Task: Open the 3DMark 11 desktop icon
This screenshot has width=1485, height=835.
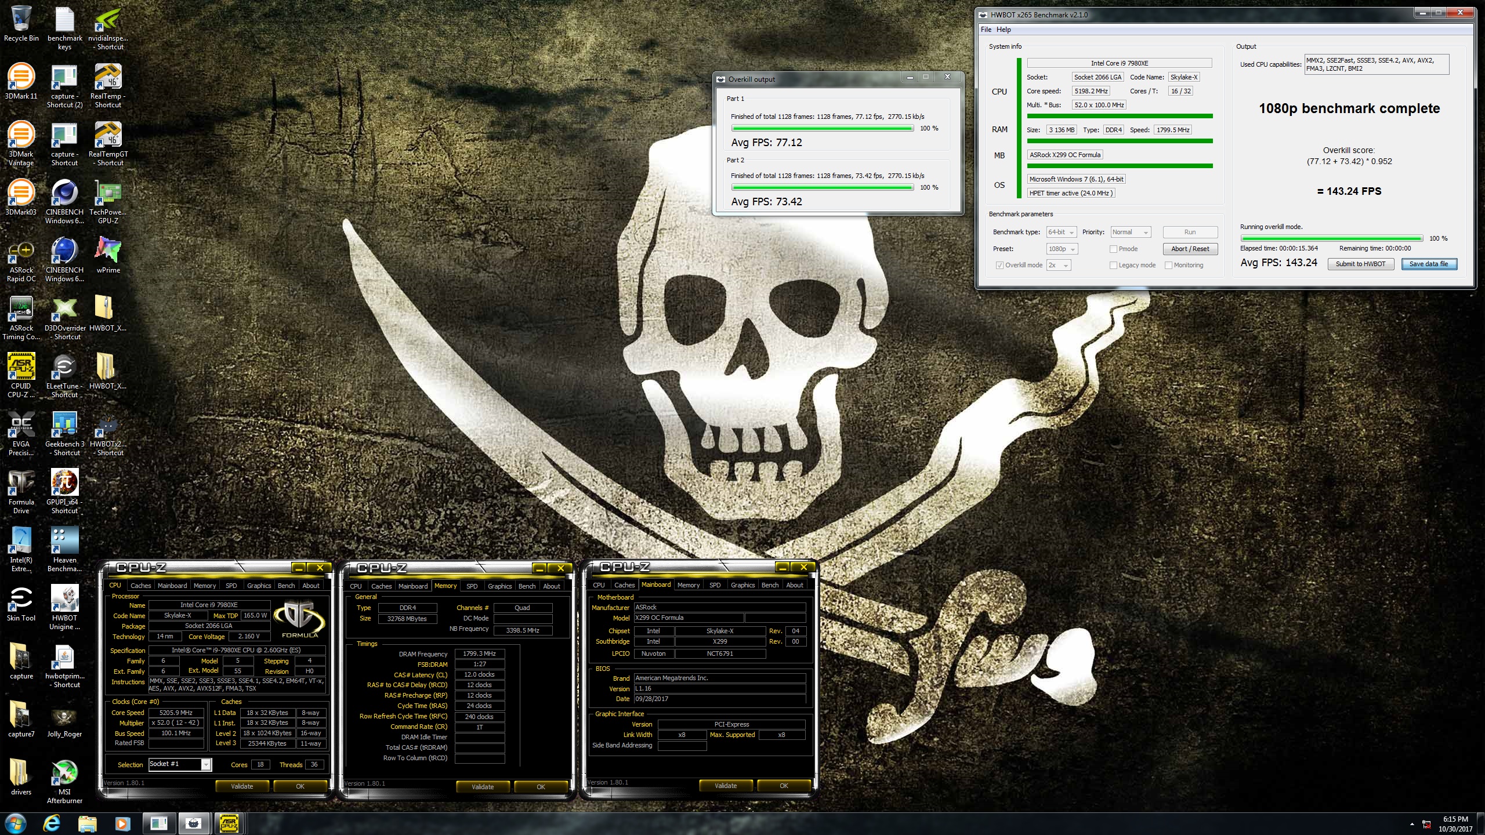Action: coord(21,82)
